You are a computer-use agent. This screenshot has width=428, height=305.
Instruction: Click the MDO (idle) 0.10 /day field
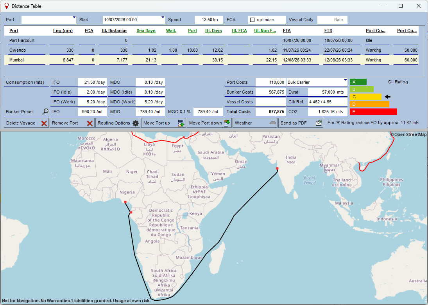pyautogui.click(x=150, y=92)
